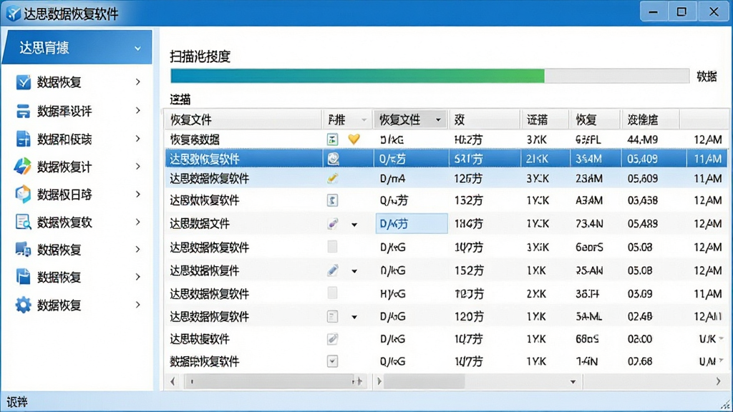Click the yellow pencil icon in the 05,609 row

[332, 178]
